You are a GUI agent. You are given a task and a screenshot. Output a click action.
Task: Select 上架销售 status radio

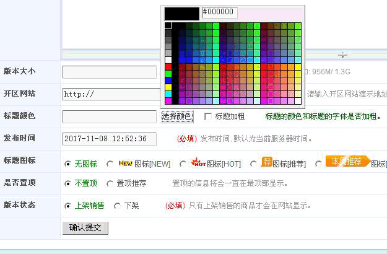(x=67, y=206)
